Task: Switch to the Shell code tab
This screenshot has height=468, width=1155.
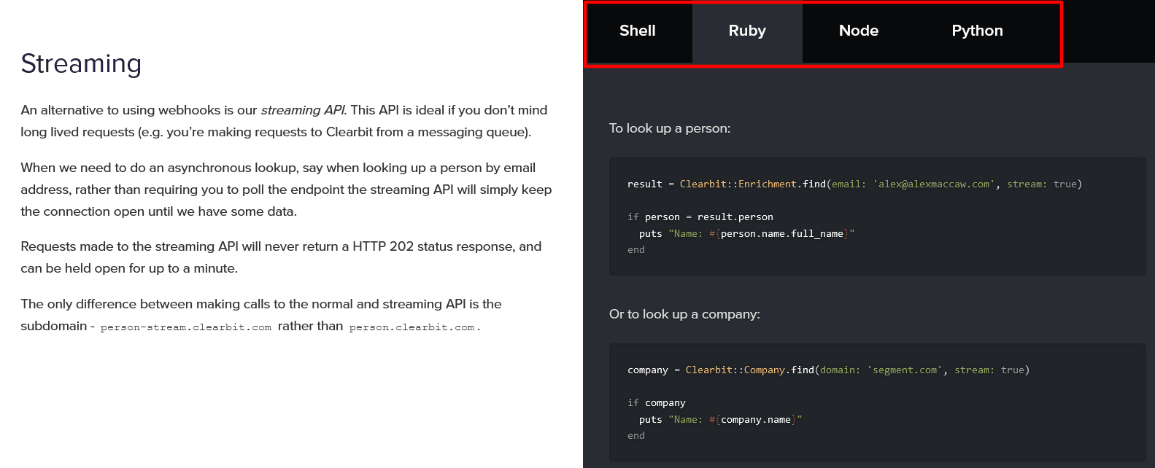Action: click(x=637, y=31)
